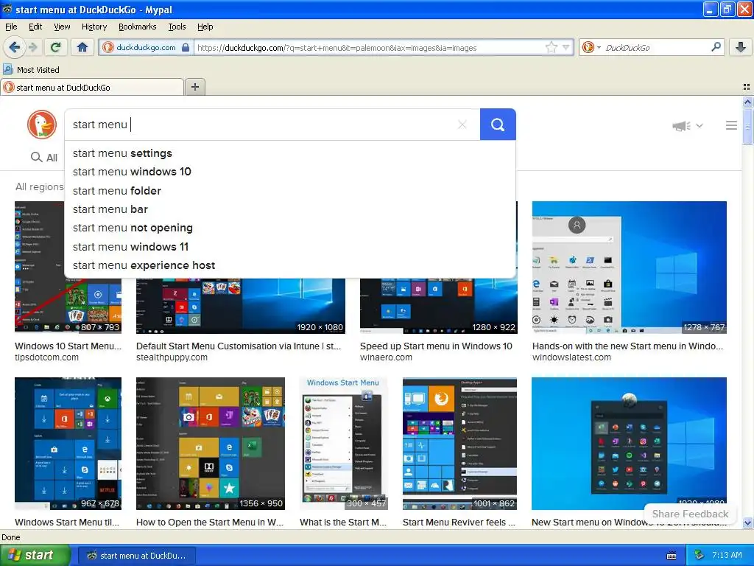Screen dimensions: 754x566
Task: Open the hamburger side menu
Action: (731, 125)
